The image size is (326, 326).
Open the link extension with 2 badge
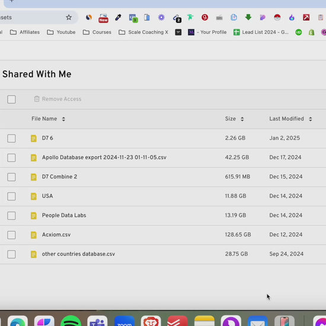[177, 18]
